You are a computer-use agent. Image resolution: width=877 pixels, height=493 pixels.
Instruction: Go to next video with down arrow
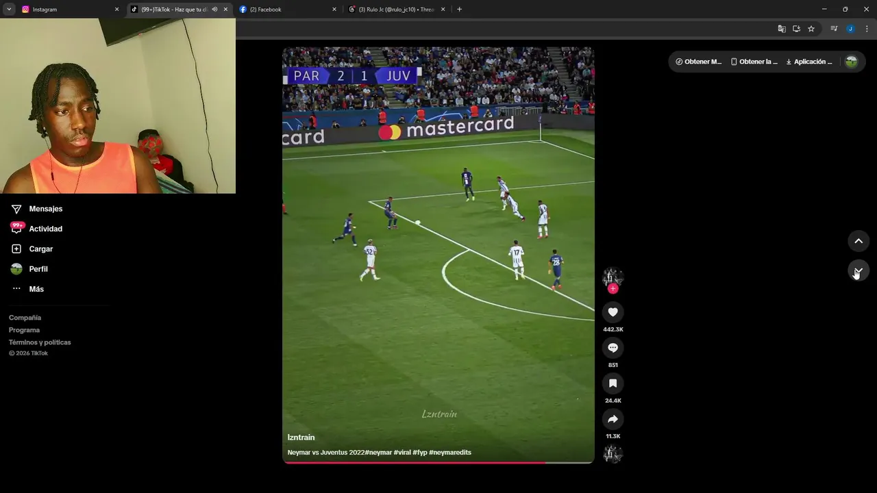858,270
